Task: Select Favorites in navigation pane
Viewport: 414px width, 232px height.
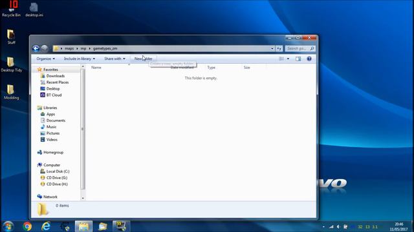Action: (50, 70)
